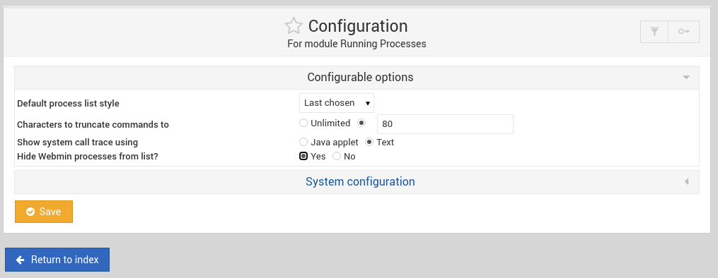
Task: Select the custom character limit radio button
Action: coord(361,123)
